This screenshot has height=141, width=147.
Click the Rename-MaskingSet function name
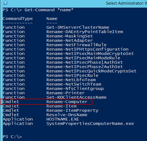70,36
